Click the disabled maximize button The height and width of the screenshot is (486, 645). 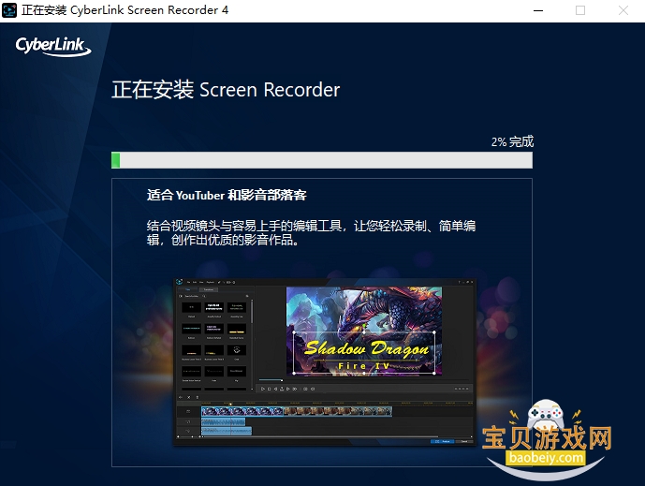click(x=580, y=10)
